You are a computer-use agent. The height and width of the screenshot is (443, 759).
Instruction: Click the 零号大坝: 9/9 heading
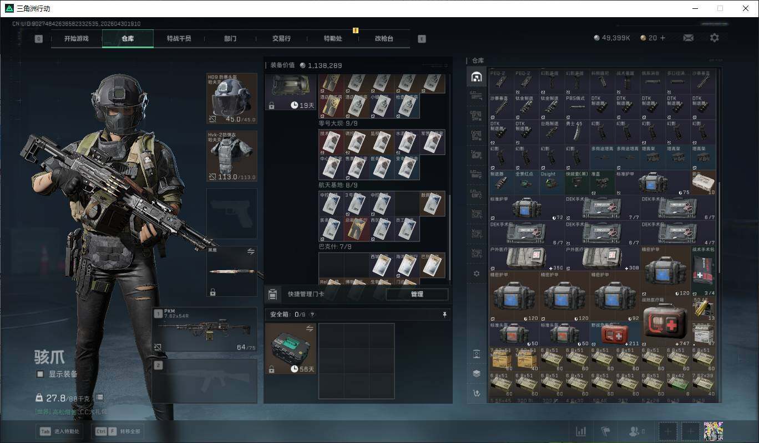338,123
